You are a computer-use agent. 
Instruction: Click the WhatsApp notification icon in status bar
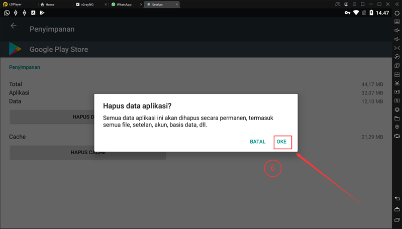[7, 13]
